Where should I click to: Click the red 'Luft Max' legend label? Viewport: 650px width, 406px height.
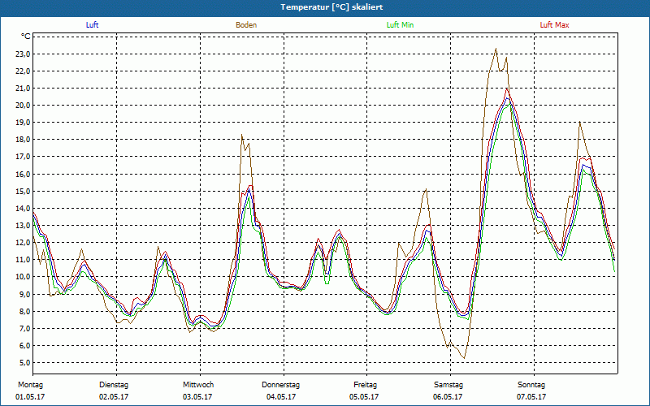click(554, 25)
